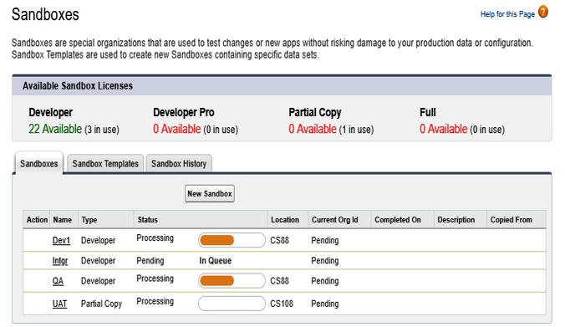Click the Current Org Id column header
Image resolution: width=565 pixels, height=327 pixels.
point(335,220)
